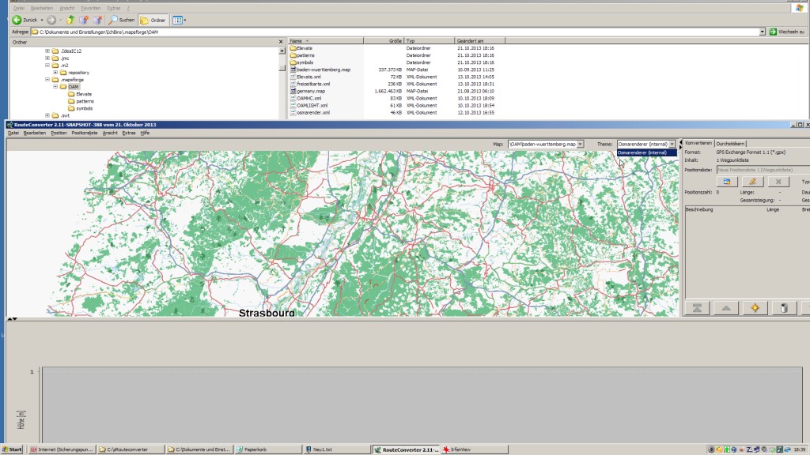Image resolution: width=810 pixels, height=455 pixels.
Task: Click the move-to-top arrow button
Action: (x=697, y=308)
